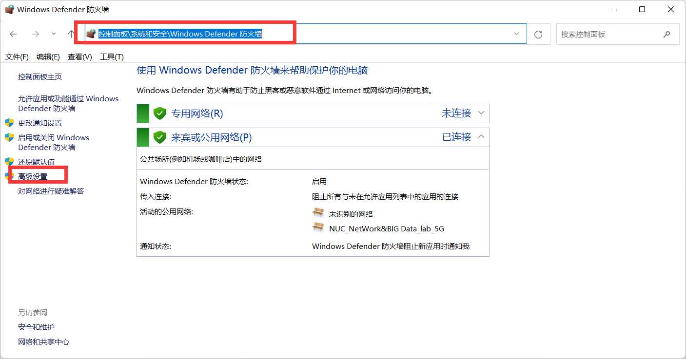
Task: Open 对网络进行疑难解答
Action: pyautogui.click(x=51, y=191)
